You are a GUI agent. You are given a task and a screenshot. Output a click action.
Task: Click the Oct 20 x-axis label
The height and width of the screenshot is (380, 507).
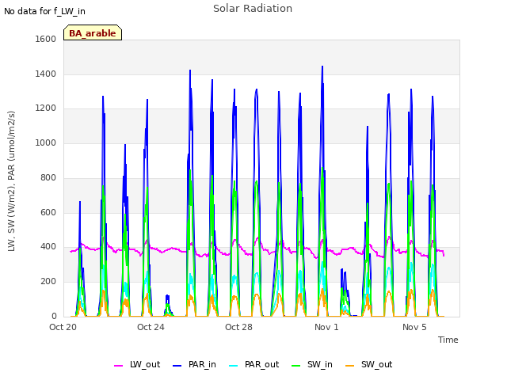[63, 327]
